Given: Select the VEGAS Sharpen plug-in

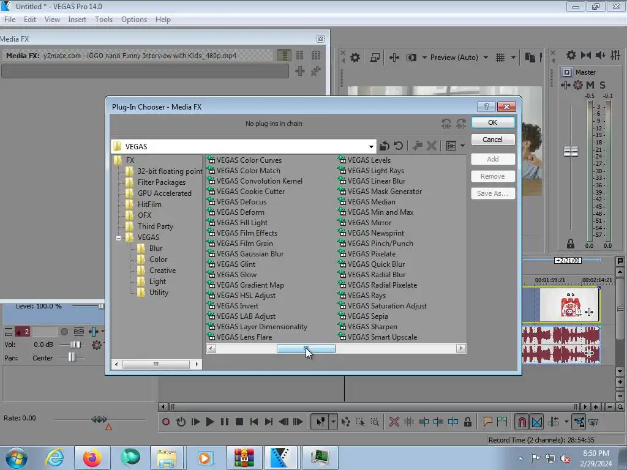Looking at the screenshot, I should coord(372,327).
